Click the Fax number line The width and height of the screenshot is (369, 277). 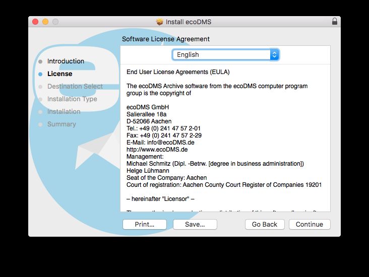164,135
